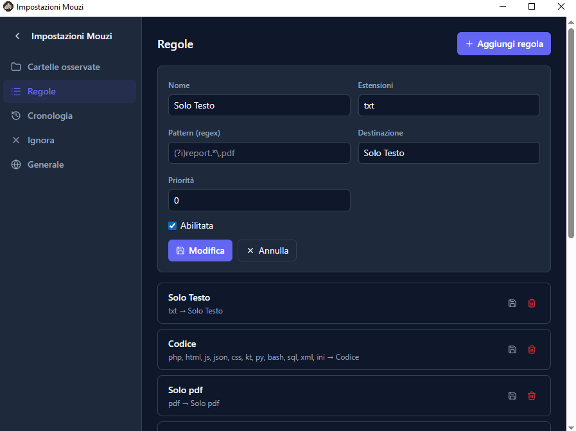Go back using the sidebar chevron arrow
The image size is (576, 431).
pos(17,36)
